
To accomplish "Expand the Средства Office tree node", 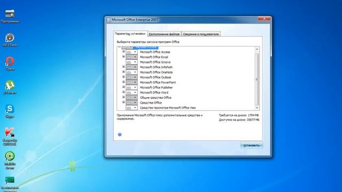I will [x=123, y=102].
